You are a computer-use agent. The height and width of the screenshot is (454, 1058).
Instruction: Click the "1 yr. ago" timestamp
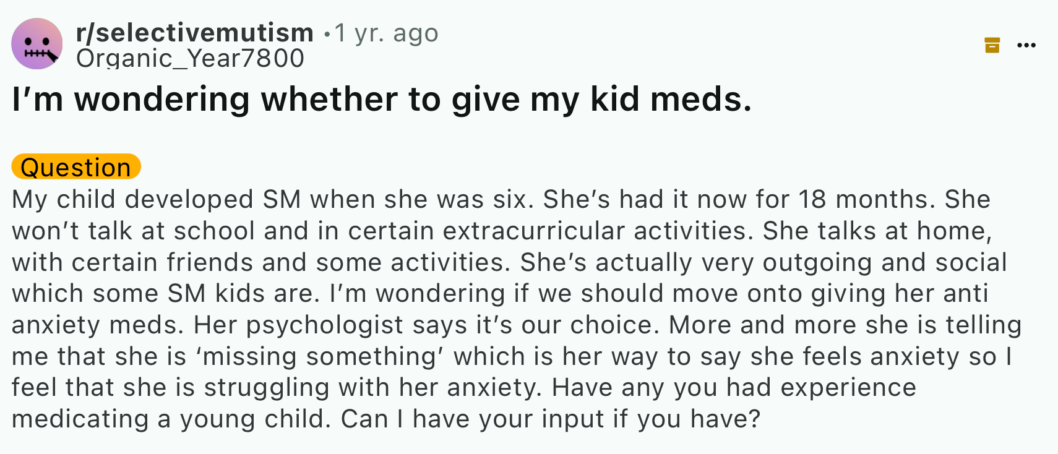(387, 33)
